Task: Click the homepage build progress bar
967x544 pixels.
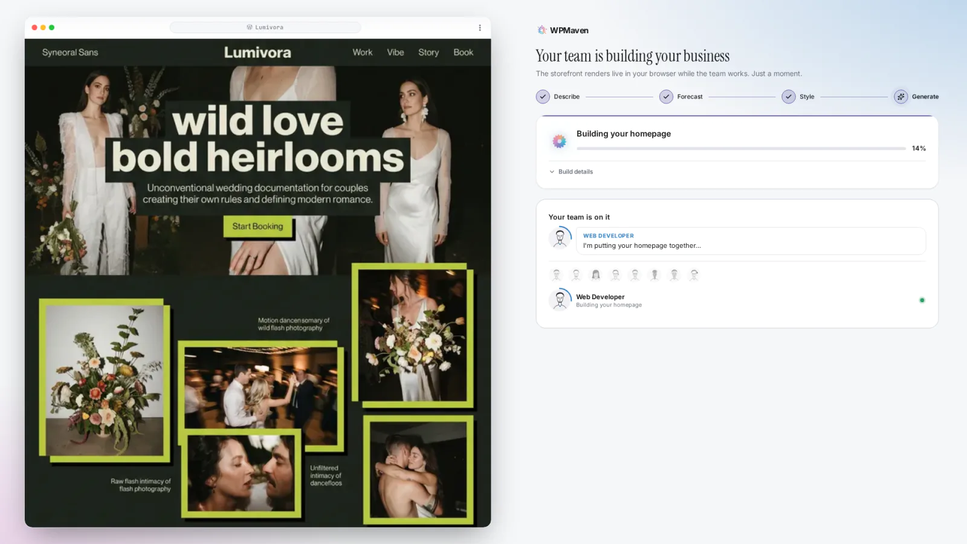Action: 741,149
